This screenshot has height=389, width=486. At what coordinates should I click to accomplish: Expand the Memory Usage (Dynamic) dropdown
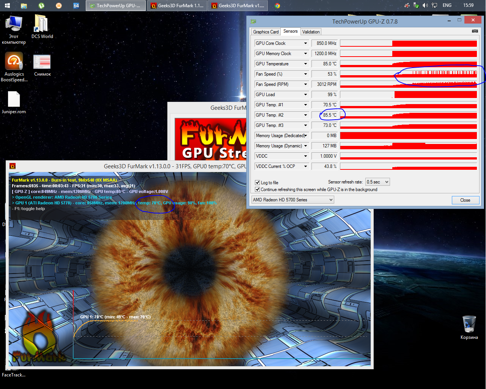tap(305, 146)
